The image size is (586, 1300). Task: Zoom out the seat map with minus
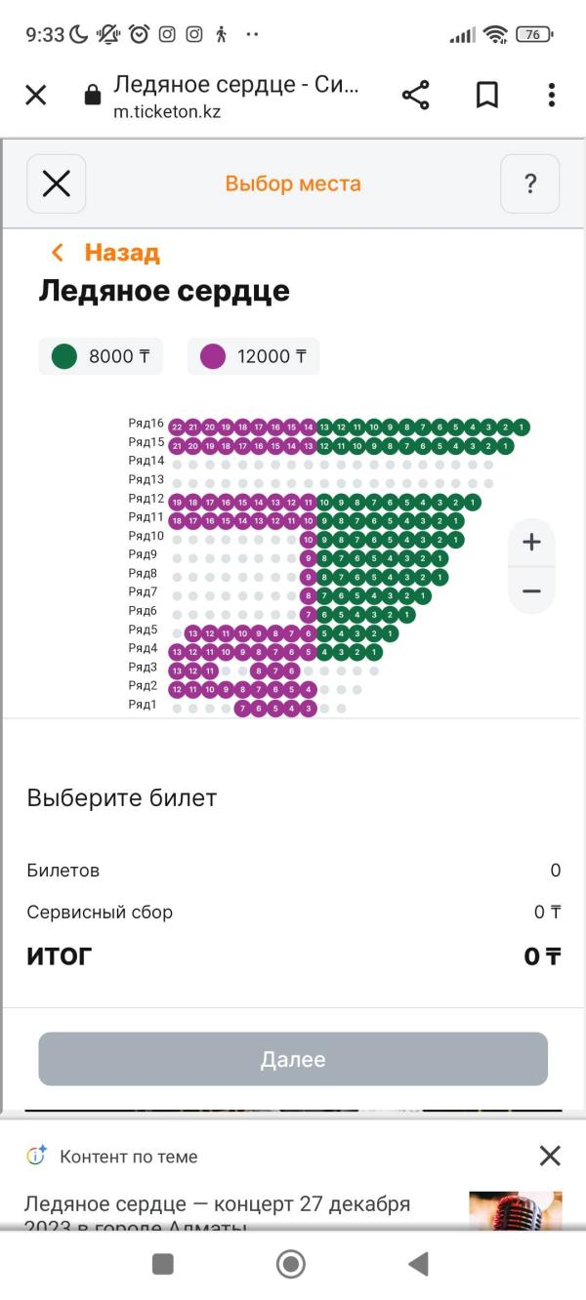point(531,591)
